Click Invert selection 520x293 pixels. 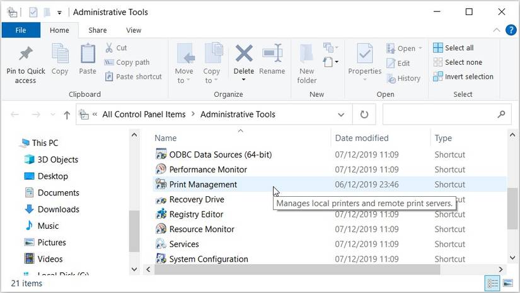(463, 77)
